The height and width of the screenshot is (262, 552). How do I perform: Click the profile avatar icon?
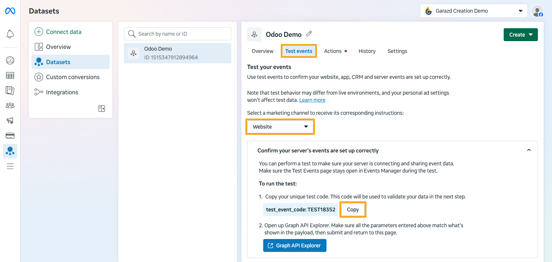pos(537,11)
